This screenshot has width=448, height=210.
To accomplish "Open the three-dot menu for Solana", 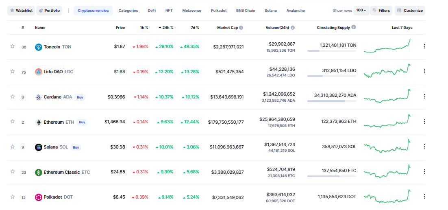I will 424,146.
